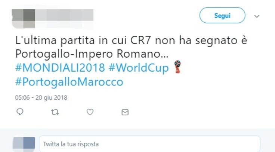Open tweet options chevron beside Segui
Screen dimensions: 275x152
click(x=257, y=16)
